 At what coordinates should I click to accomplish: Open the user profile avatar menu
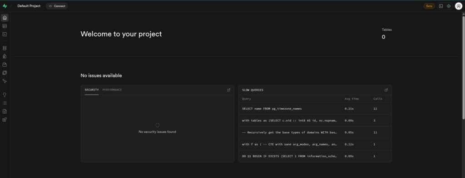click(459, 6)
